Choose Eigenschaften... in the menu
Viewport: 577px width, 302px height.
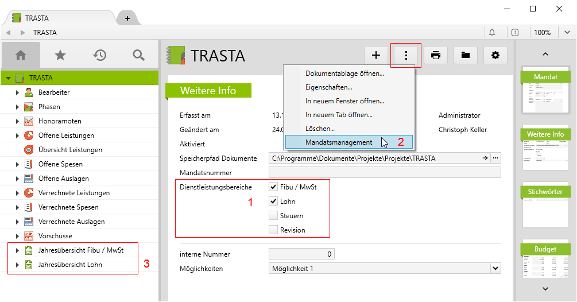(x=328, y=87)
